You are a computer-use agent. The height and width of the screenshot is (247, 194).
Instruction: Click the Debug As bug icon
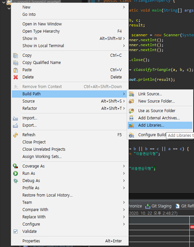pyautogui.click(x=16, y=181)
